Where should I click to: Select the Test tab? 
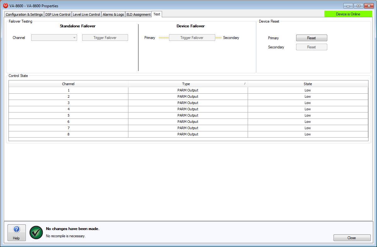click(x=157, y=14)
